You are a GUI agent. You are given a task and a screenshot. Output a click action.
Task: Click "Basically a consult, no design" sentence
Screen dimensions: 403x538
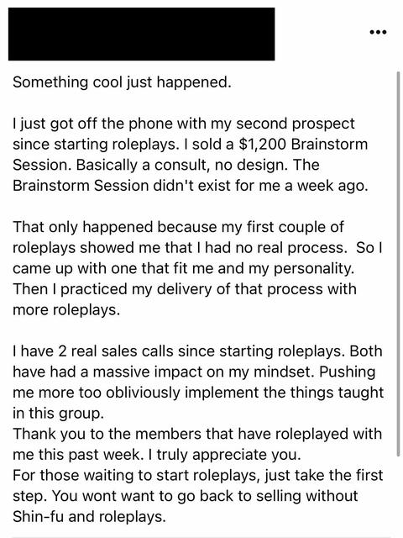coord(182,165)
